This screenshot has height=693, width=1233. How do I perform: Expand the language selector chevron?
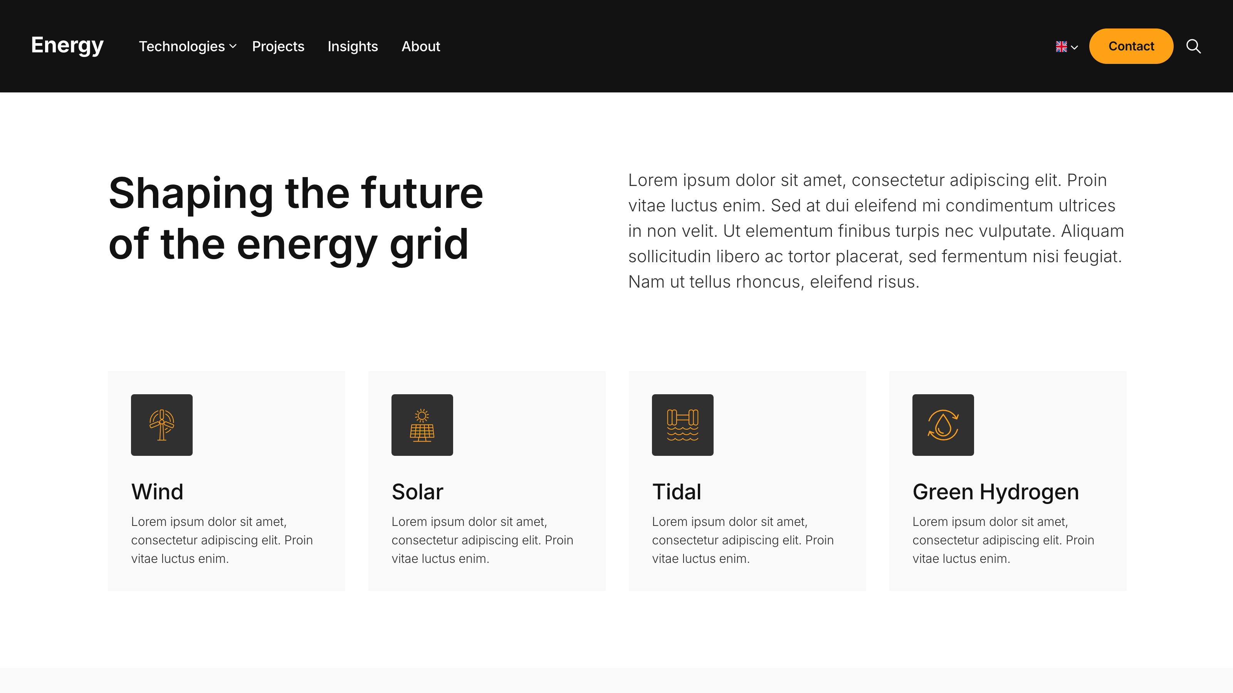click(x=1075, y=47)
